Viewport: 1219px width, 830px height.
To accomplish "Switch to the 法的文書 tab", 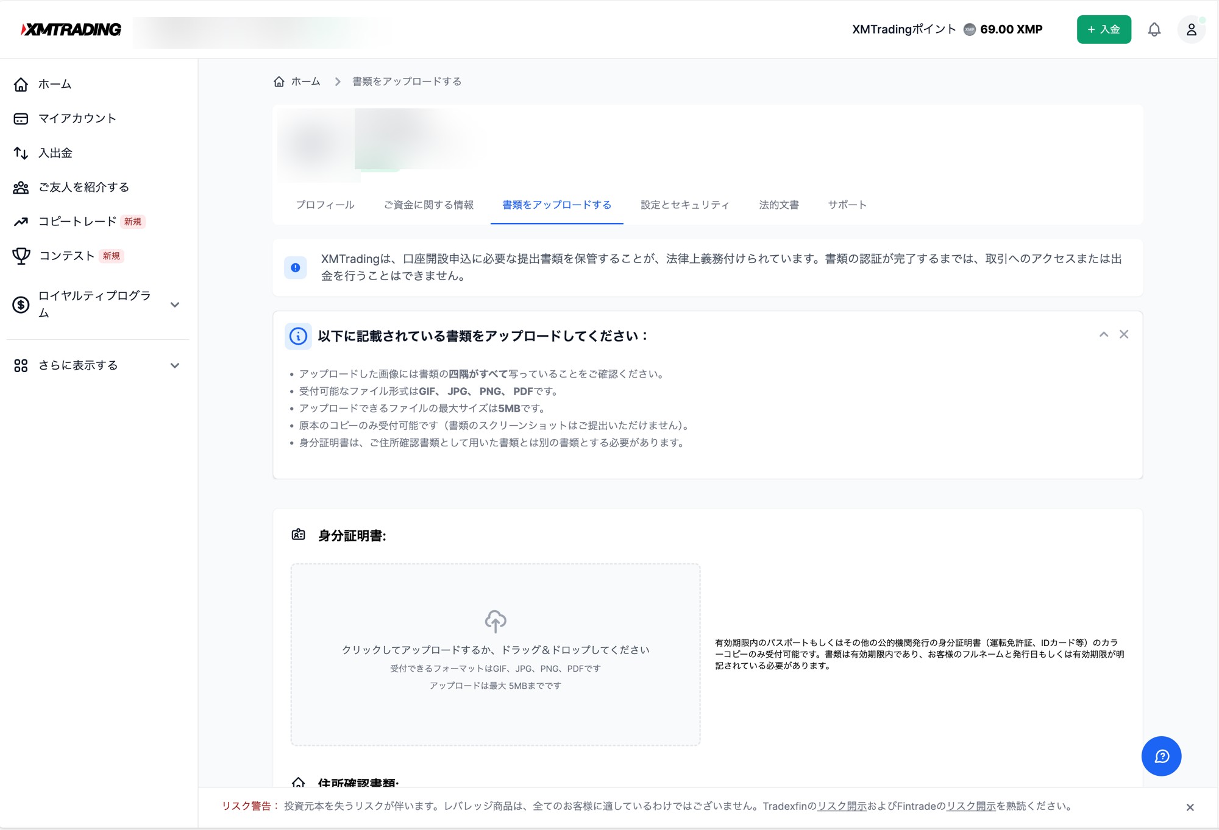I will (778, 205).
